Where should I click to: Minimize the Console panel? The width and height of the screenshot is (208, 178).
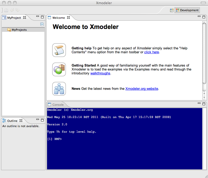(x=199, y=103)
